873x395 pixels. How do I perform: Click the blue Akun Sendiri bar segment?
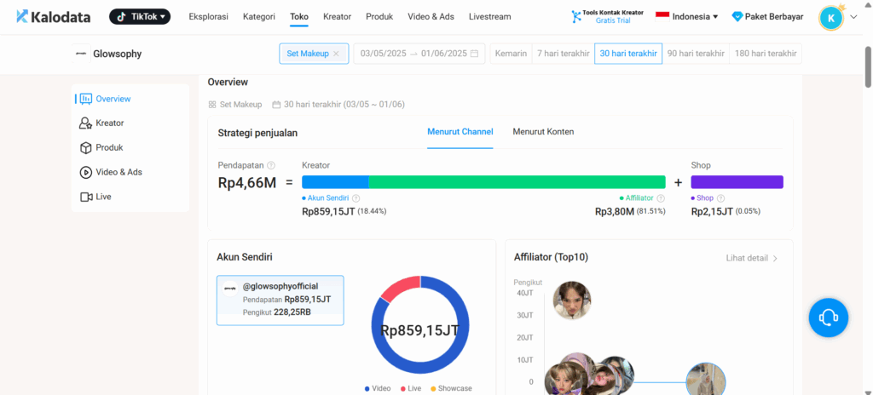coord(335,182)
